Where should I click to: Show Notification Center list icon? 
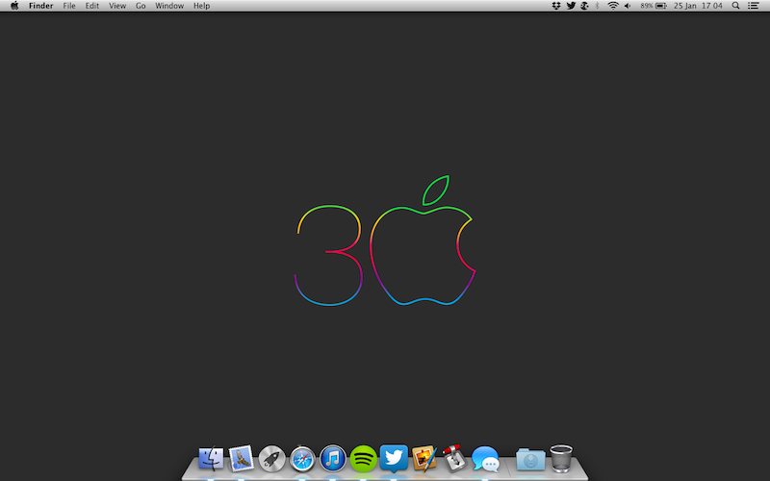click(x=754, y=6)
